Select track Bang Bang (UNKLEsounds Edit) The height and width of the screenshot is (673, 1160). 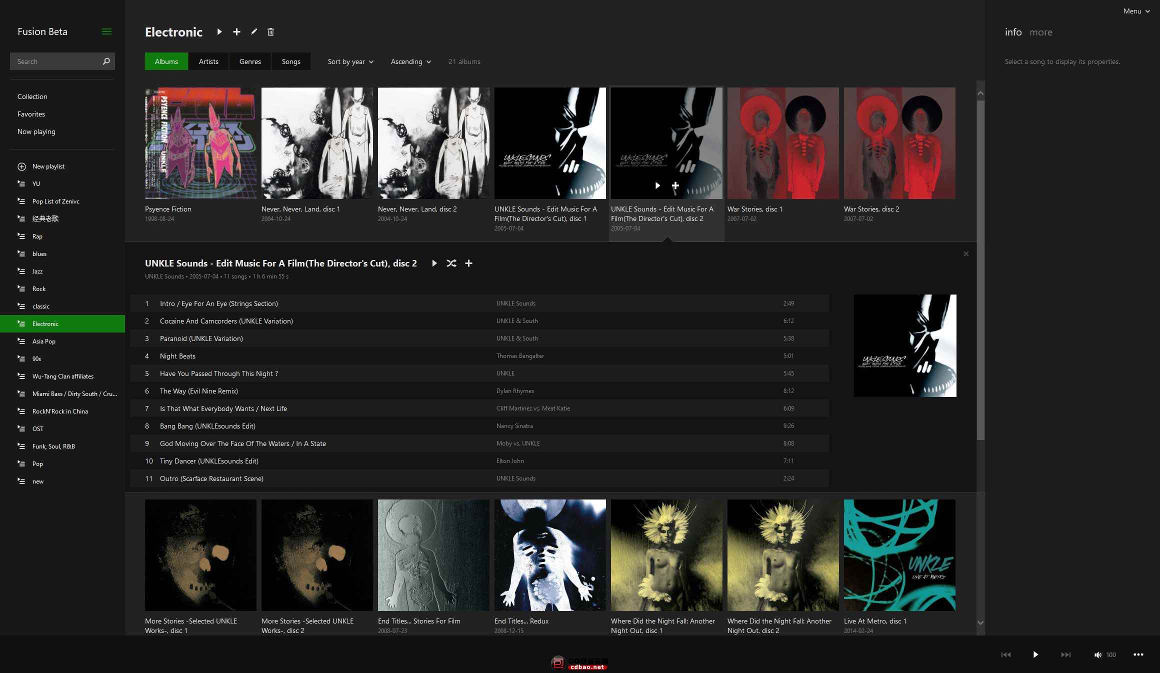(479, 426)
